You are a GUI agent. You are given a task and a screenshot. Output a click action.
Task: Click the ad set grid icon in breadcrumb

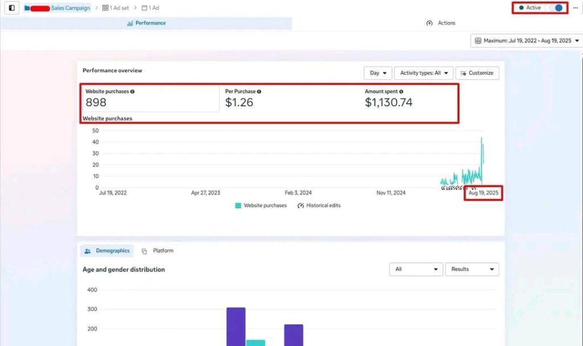tap(105, 8)
